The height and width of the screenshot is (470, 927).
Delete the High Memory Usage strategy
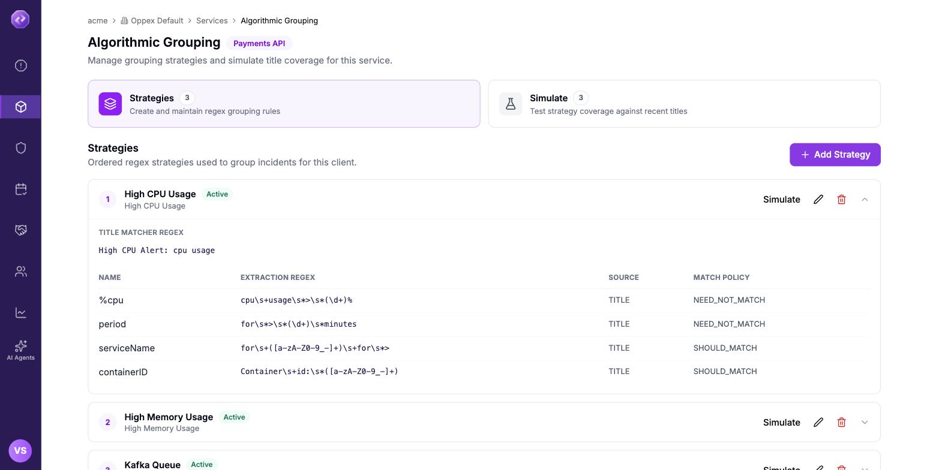(x=841, y=423)
